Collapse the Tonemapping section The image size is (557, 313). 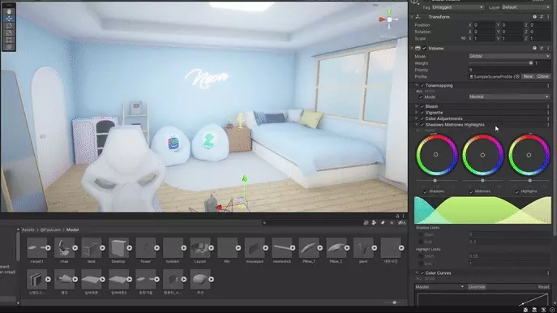pos(417,86)
